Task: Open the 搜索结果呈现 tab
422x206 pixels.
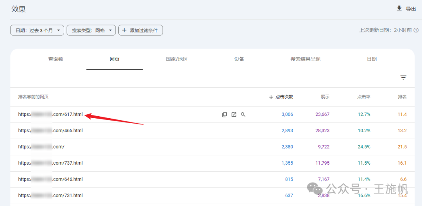Action: click(x=306, y=59)
